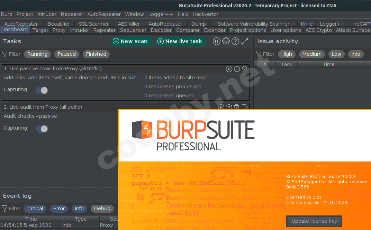This screenshot has height=230, width=371.
Task: Toggle Debug event log filter
Action: [x=102, y=209]
